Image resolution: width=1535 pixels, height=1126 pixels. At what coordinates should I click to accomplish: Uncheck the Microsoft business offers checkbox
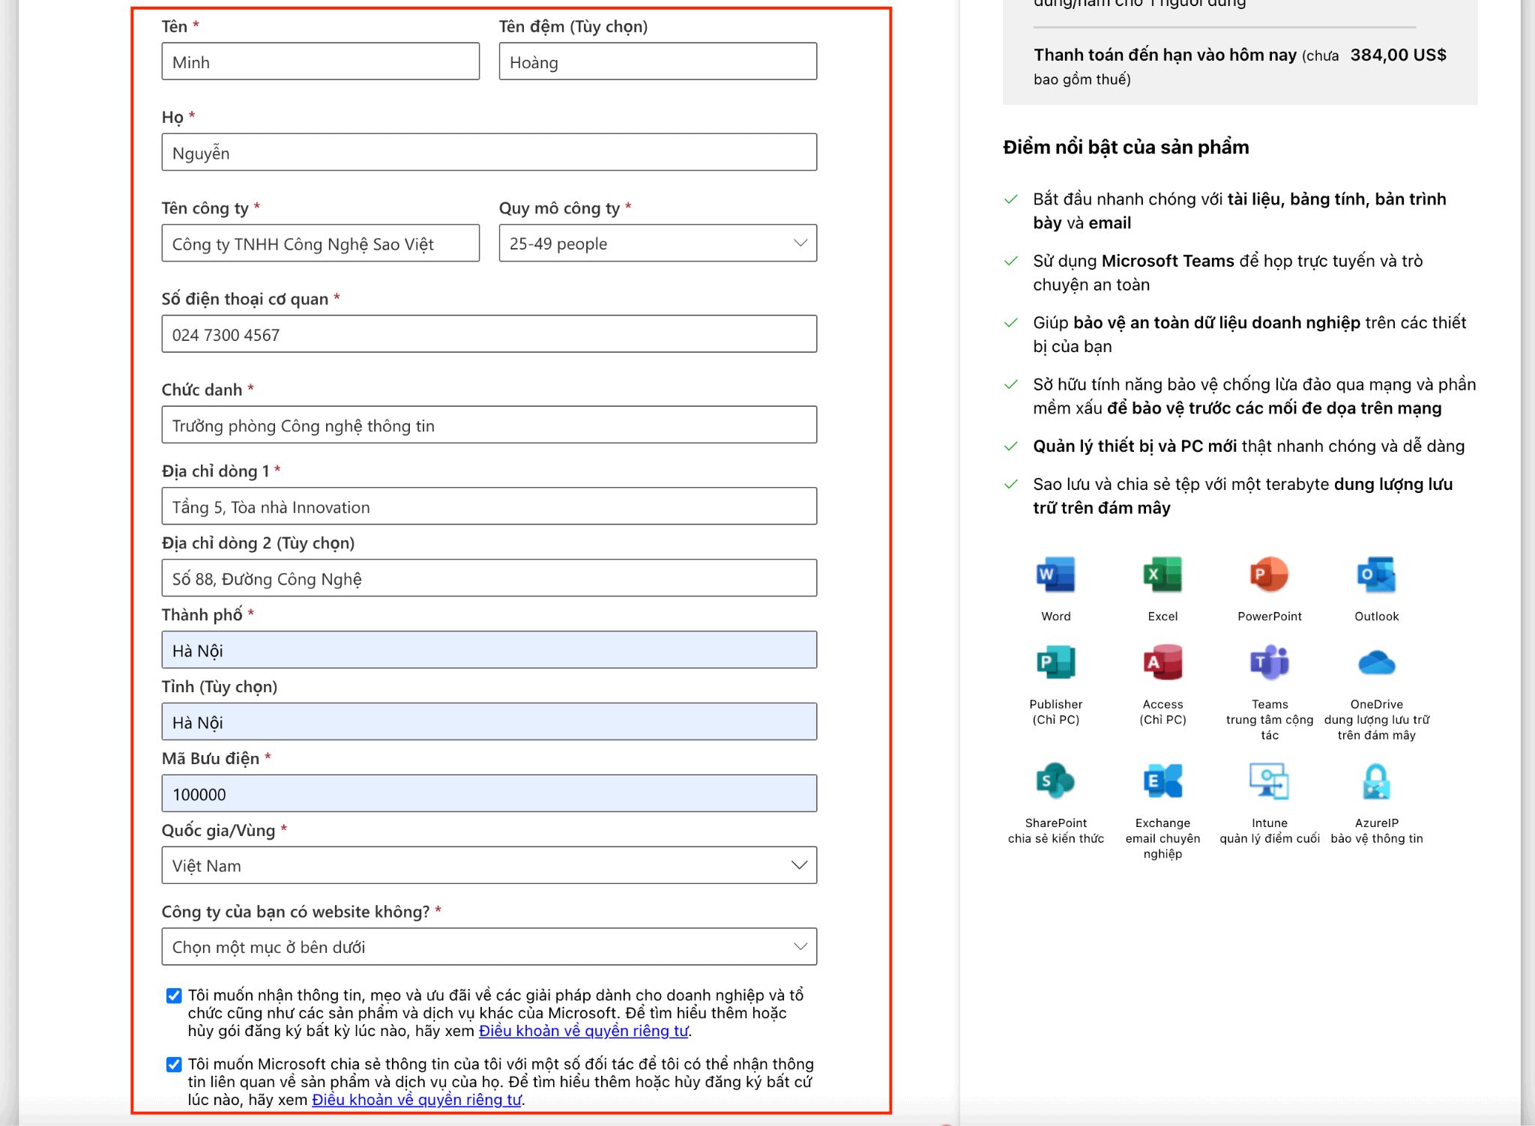(x=174, y=996)
